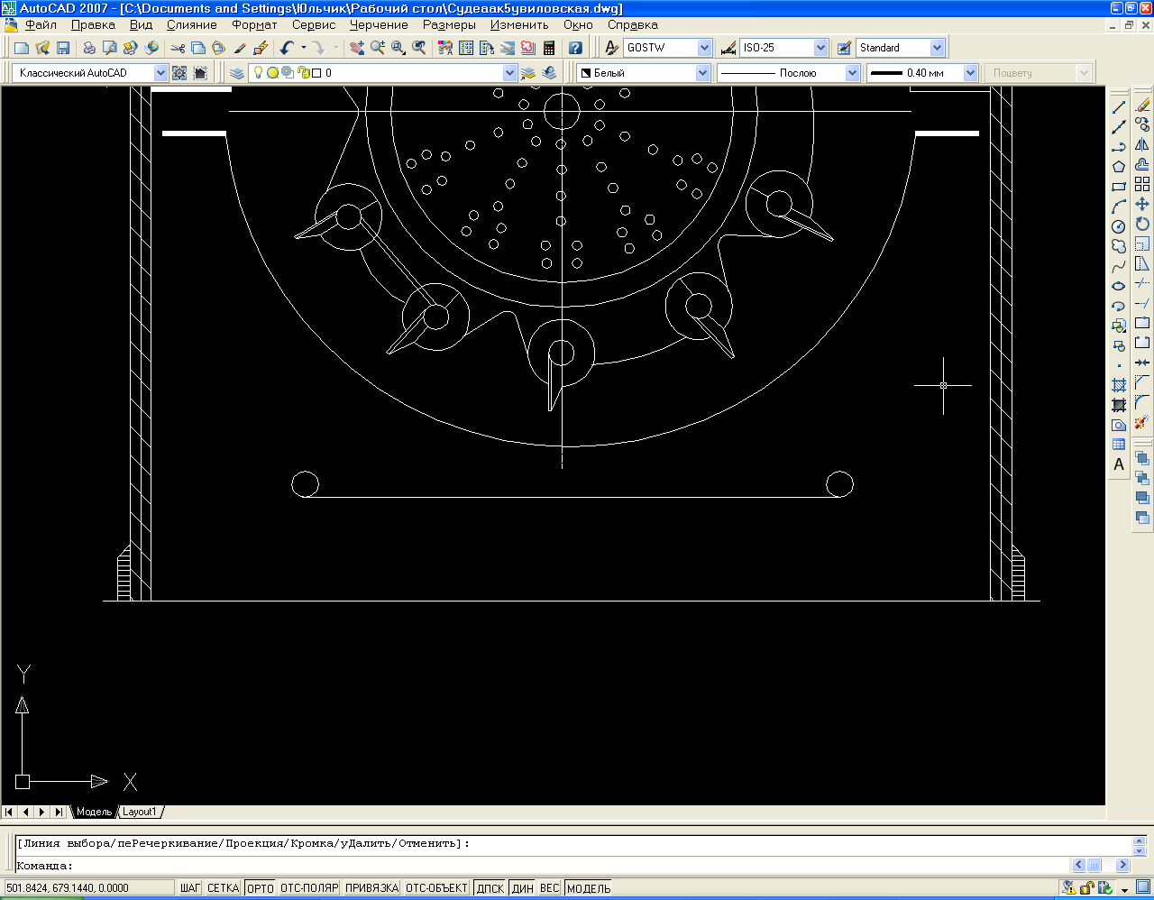Viewport: 1154px width, 900px height.
Task: Click the Save floppy disk icon
Action: (x=63, y=48)
